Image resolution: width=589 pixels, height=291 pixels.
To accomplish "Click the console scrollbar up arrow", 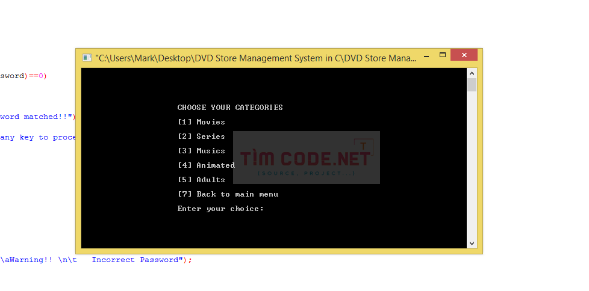I will (x=472, y=73).
